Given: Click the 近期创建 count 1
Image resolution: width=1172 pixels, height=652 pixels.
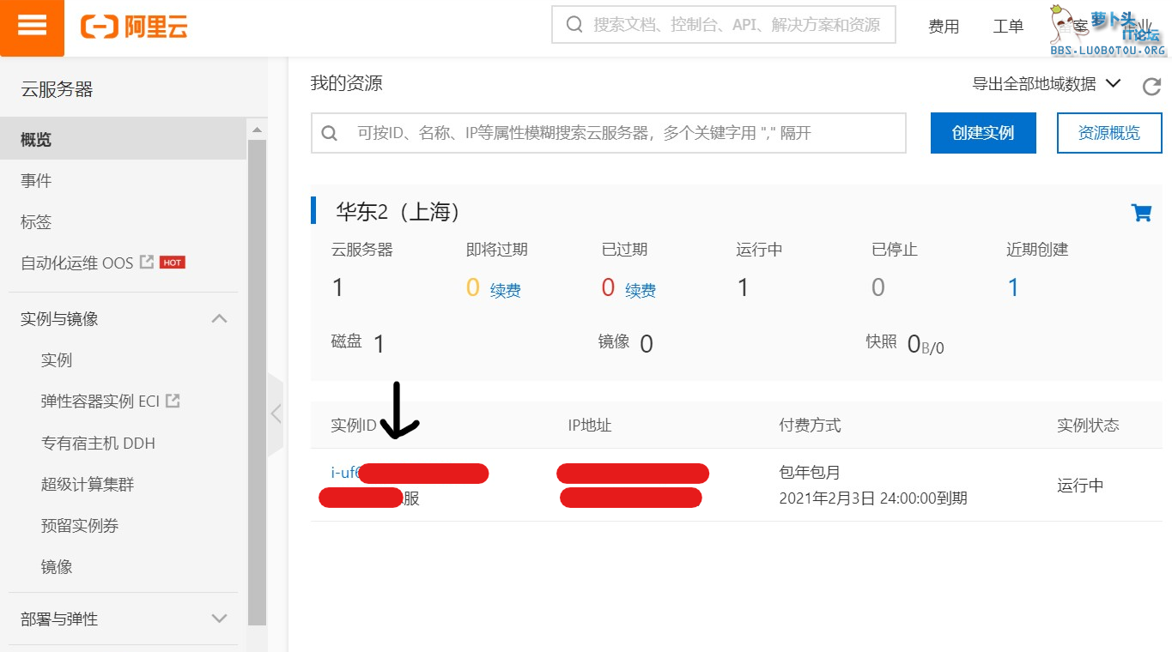Looking at the screenshot, I should point(1013,287).
